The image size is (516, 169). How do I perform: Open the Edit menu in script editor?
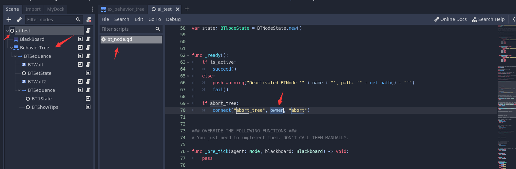(x=139, y=19)
